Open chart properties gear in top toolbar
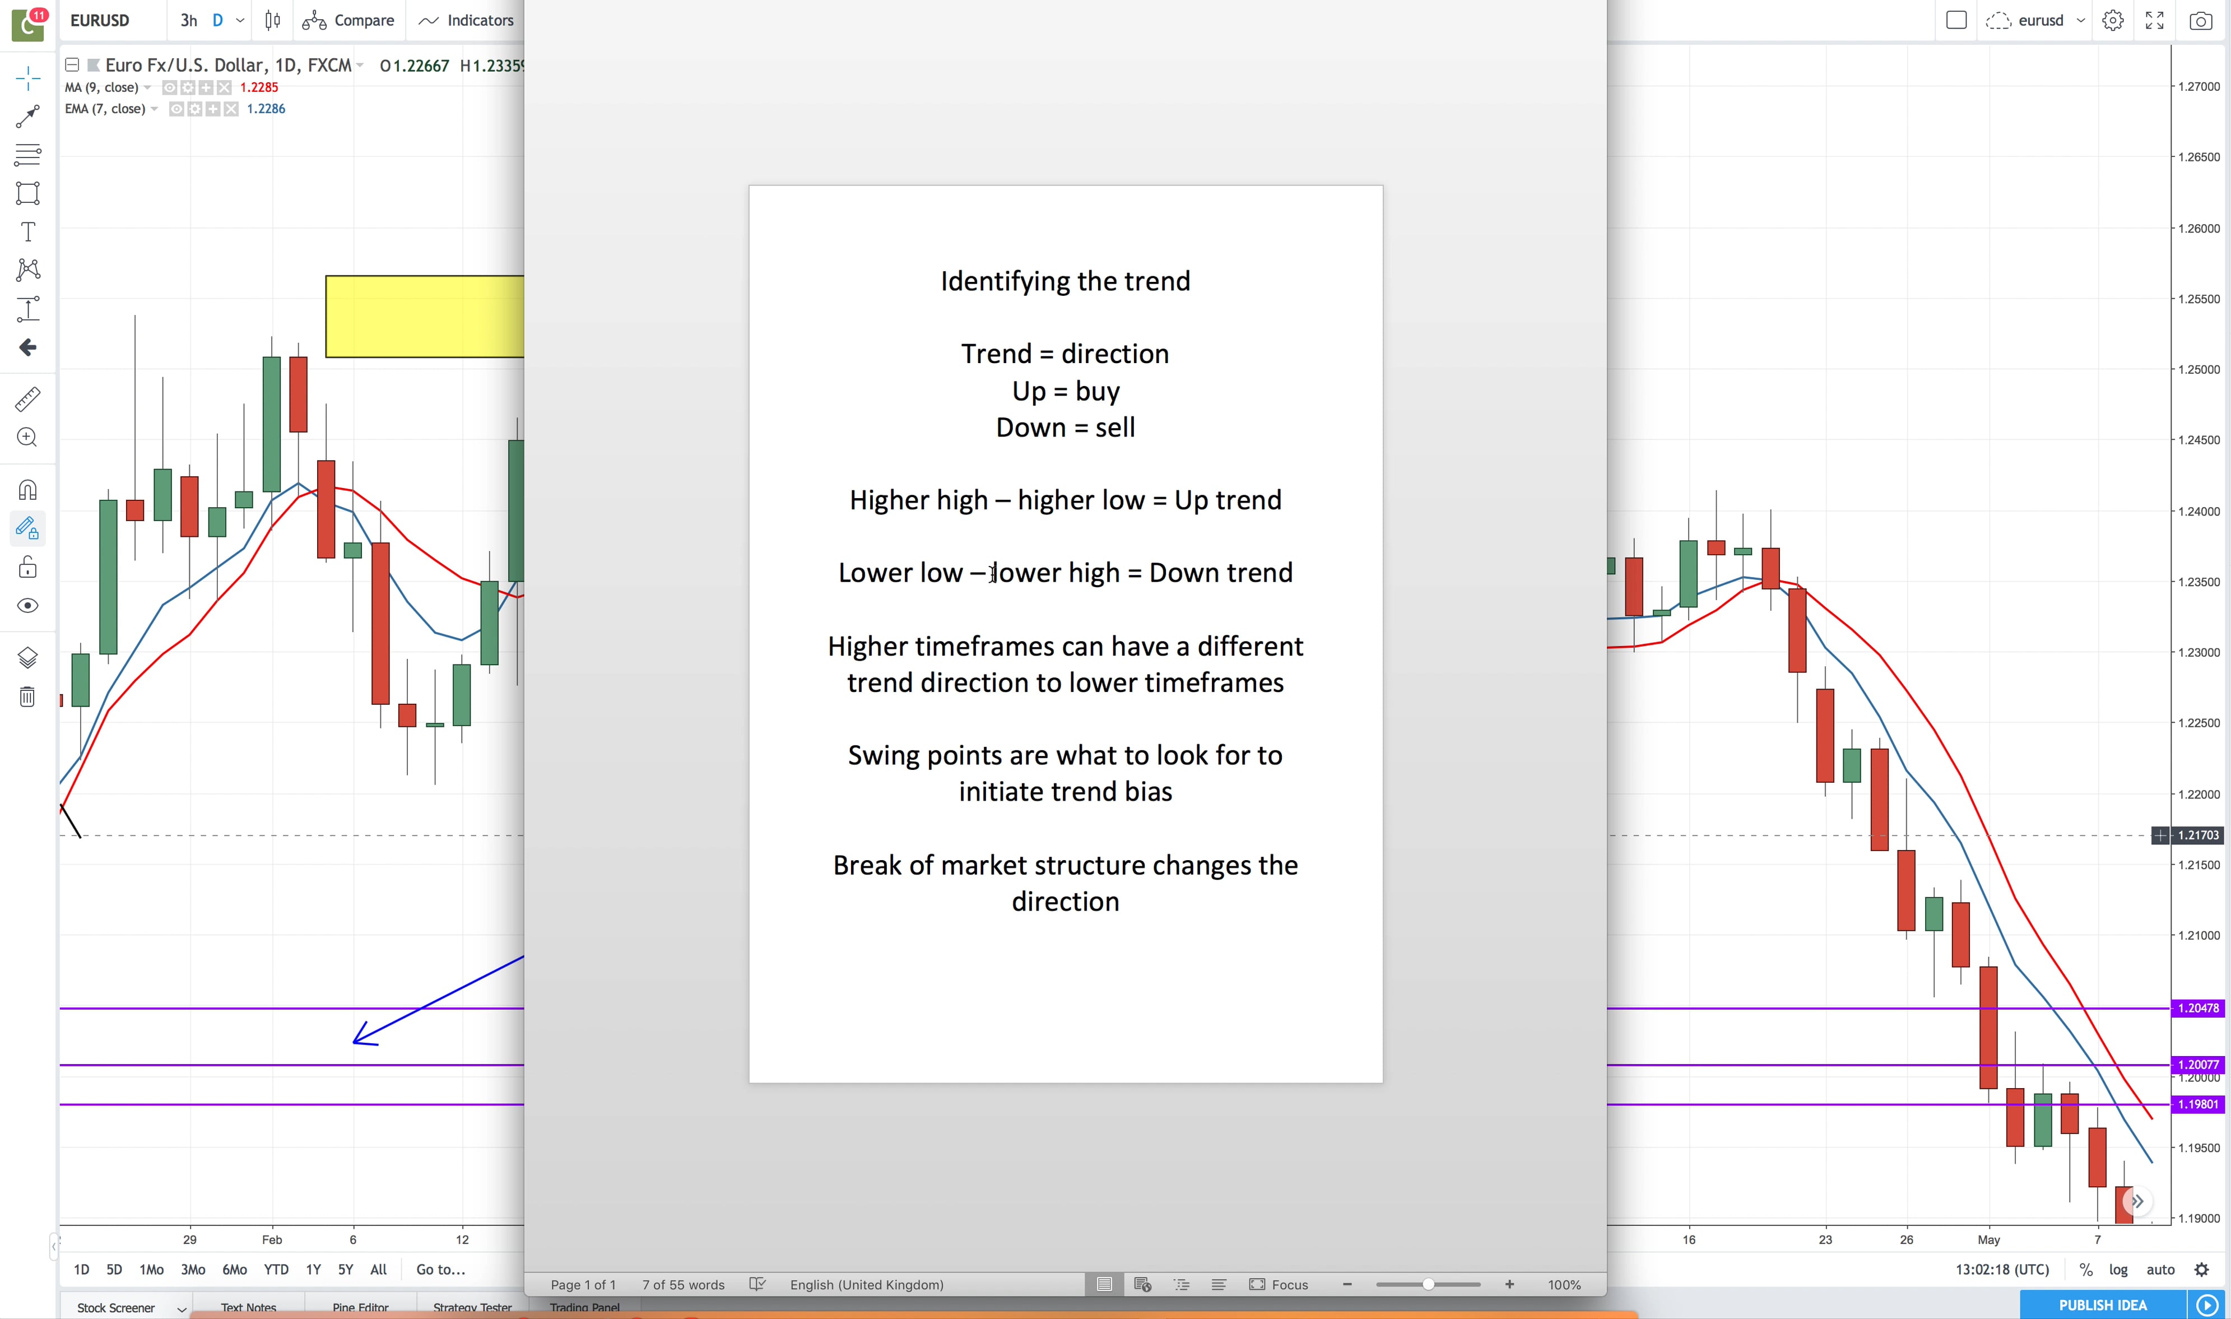Viewport: 2231px width, 1319px height. [2113, 20]
